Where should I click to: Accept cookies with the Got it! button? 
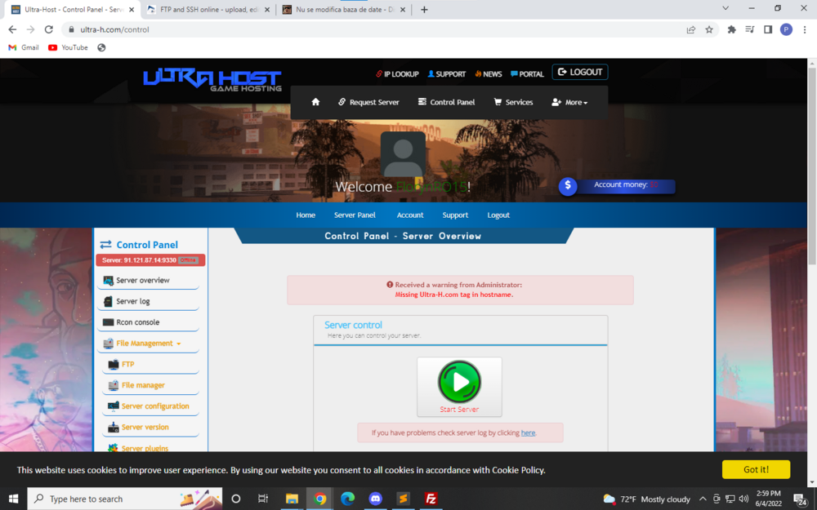(756, 469)
